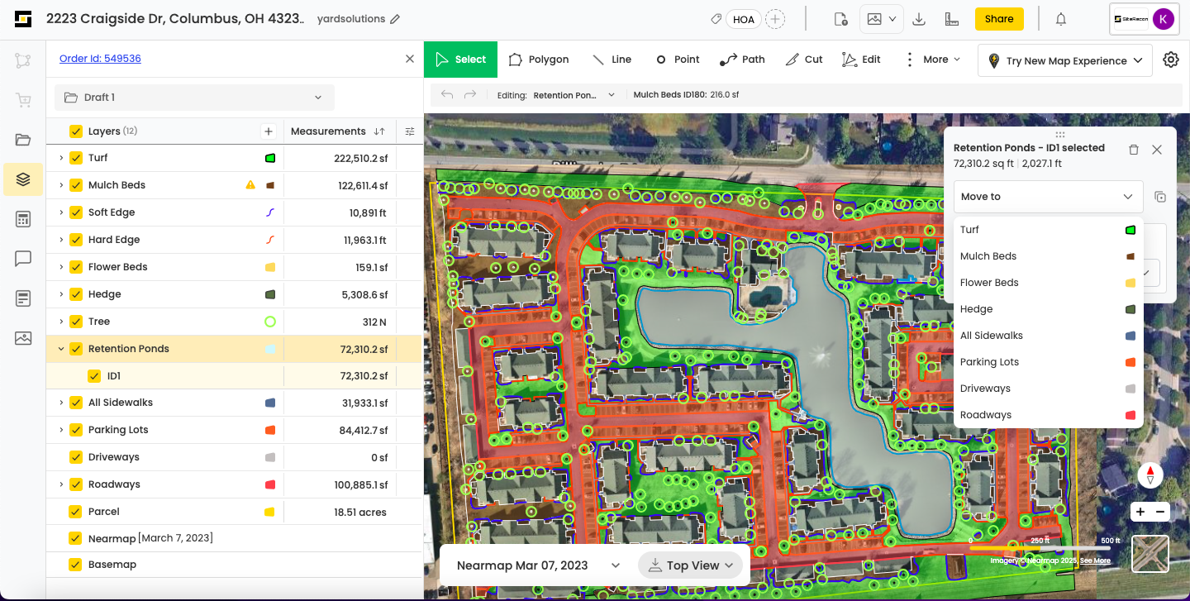The width and height of the screenshot is (1190, 601).
Task: Activate the Cut tool
Action: (804, 60)
